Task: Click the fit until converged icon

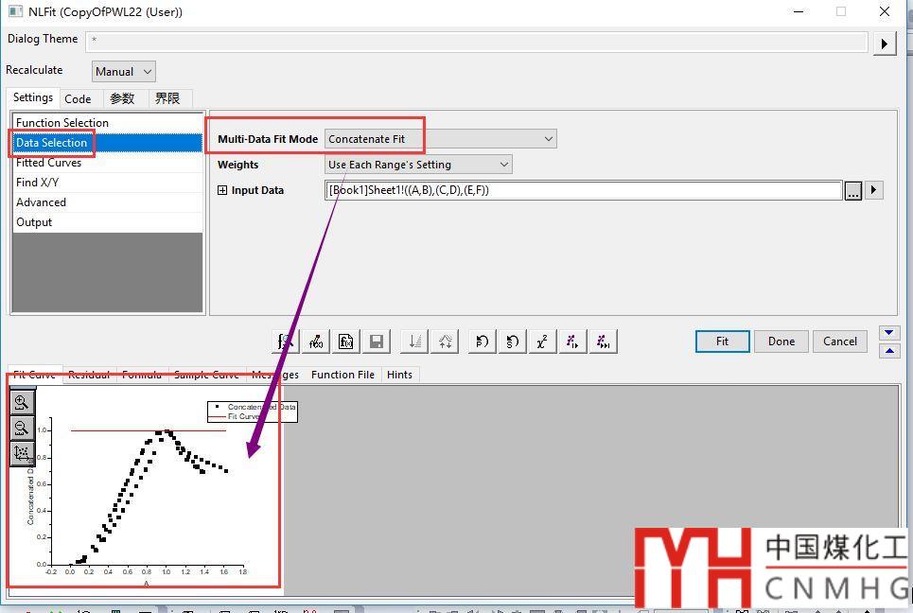Action: [x=603, y=342]
